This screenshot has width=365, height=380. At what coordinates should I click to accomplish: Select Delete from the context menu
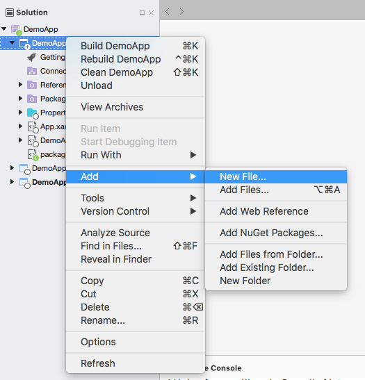coord(136,307)
